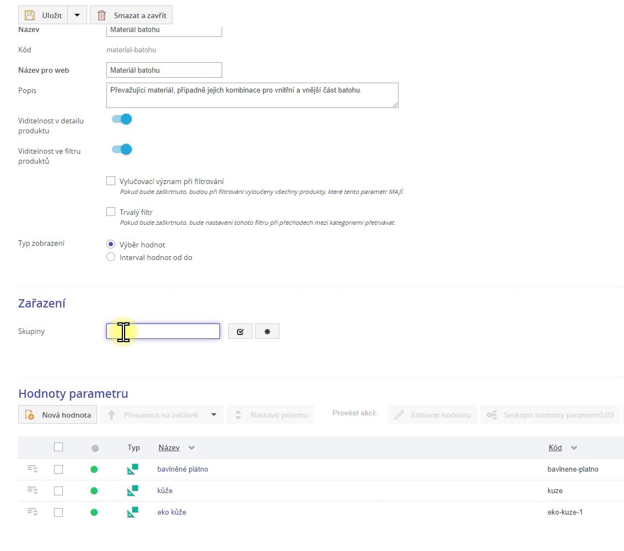Click the Smazat a zavřít button
Screen dimensions: 624x551
pos(131,15)
